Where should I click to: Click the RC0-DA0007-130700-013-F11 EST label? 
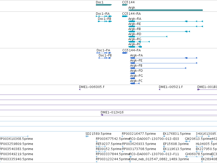(154, 154)
